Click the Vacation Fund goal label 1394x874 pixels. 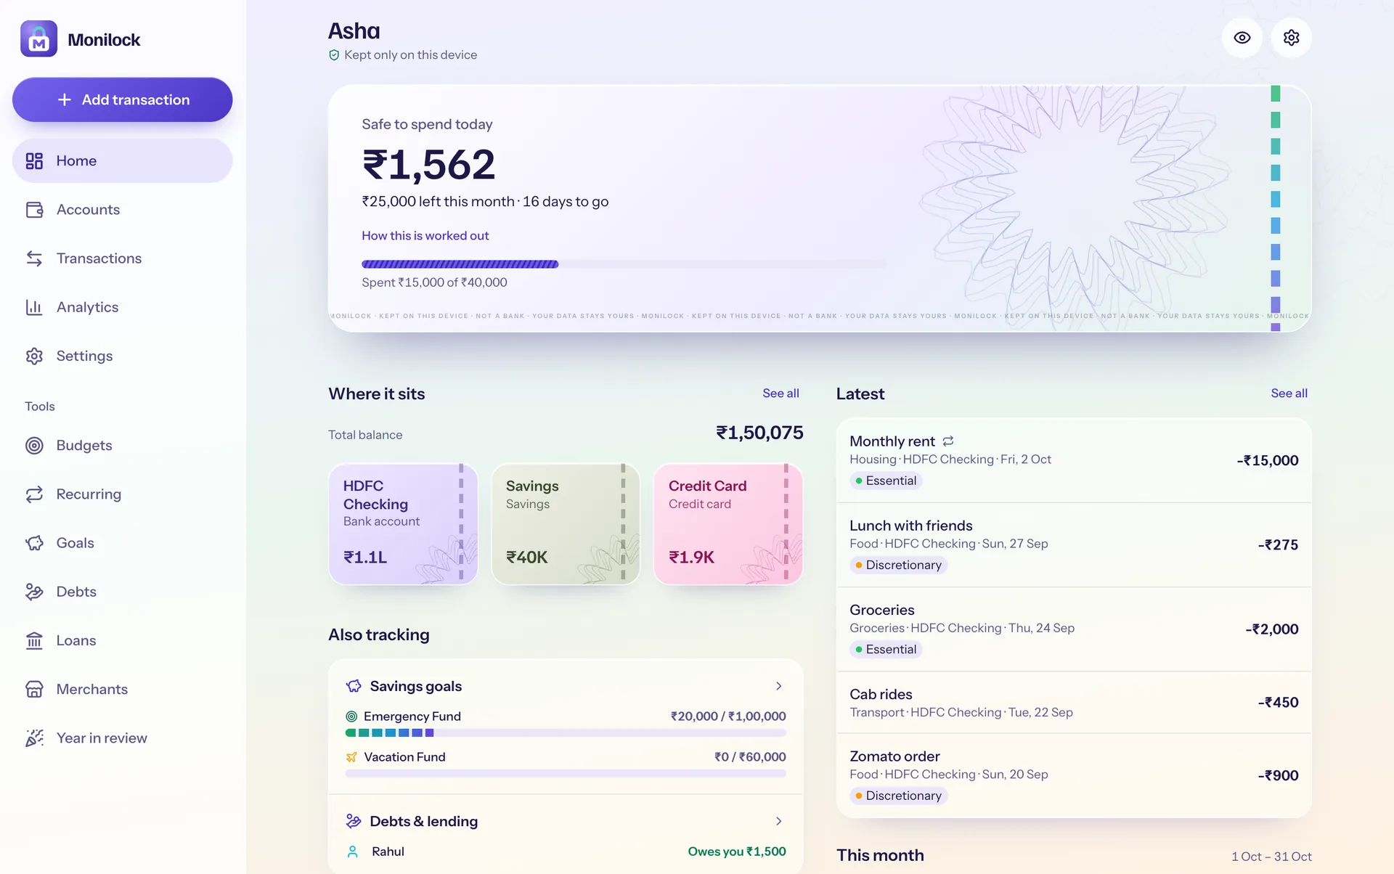404,757
